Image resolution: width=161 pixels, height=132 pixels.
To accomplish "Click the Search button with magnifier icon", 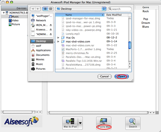I will pos(133,123).
